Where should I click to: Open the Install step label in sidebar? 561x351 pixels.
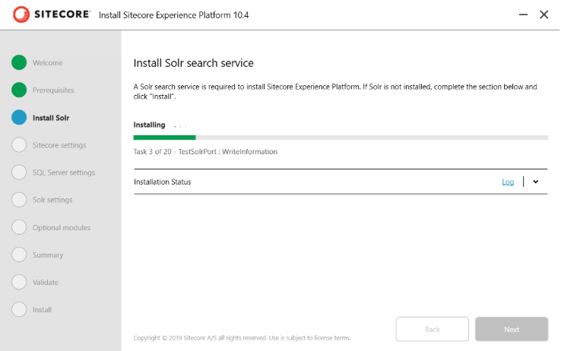click(x=43, y=310)
